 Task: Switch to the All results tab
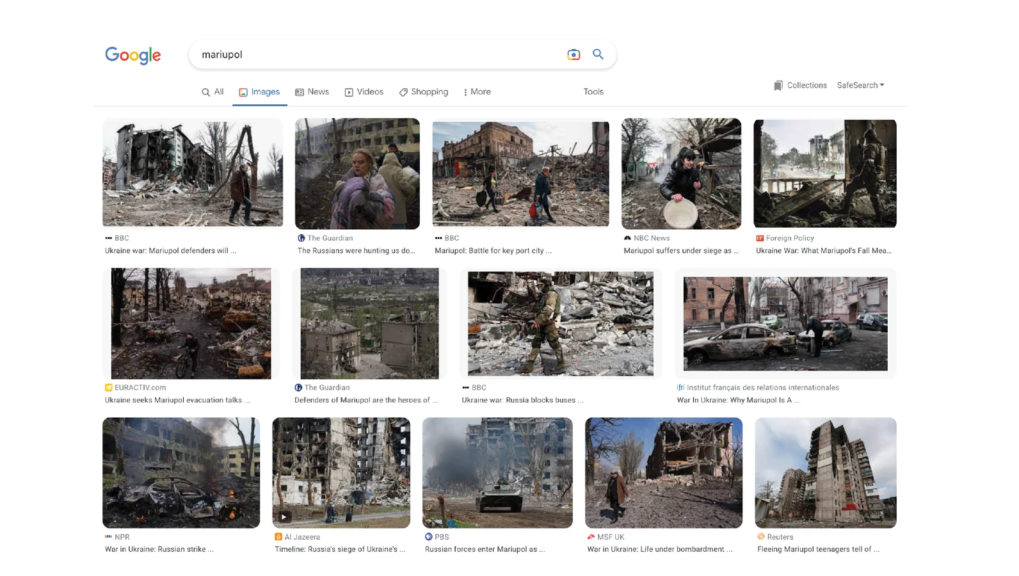coord(213,92)
